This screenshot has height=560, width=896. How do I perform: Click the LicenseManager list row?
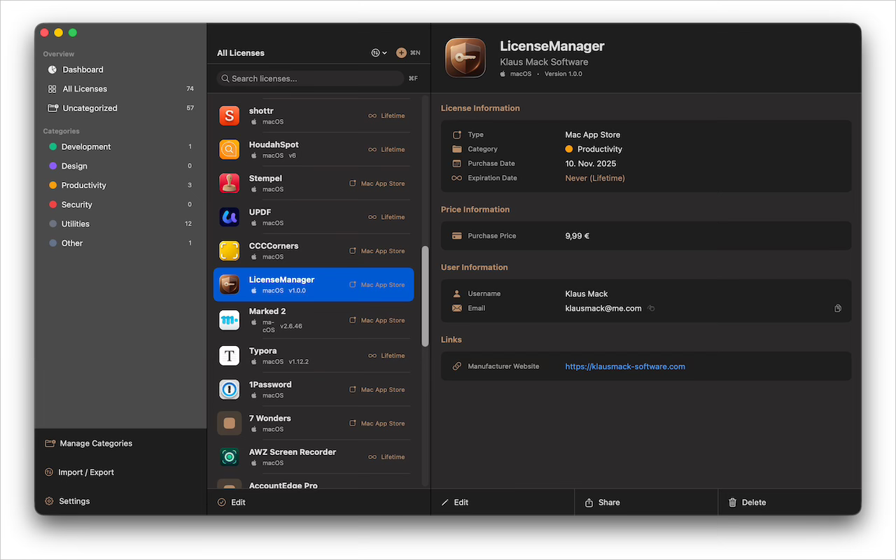click(x=314, y=284)
